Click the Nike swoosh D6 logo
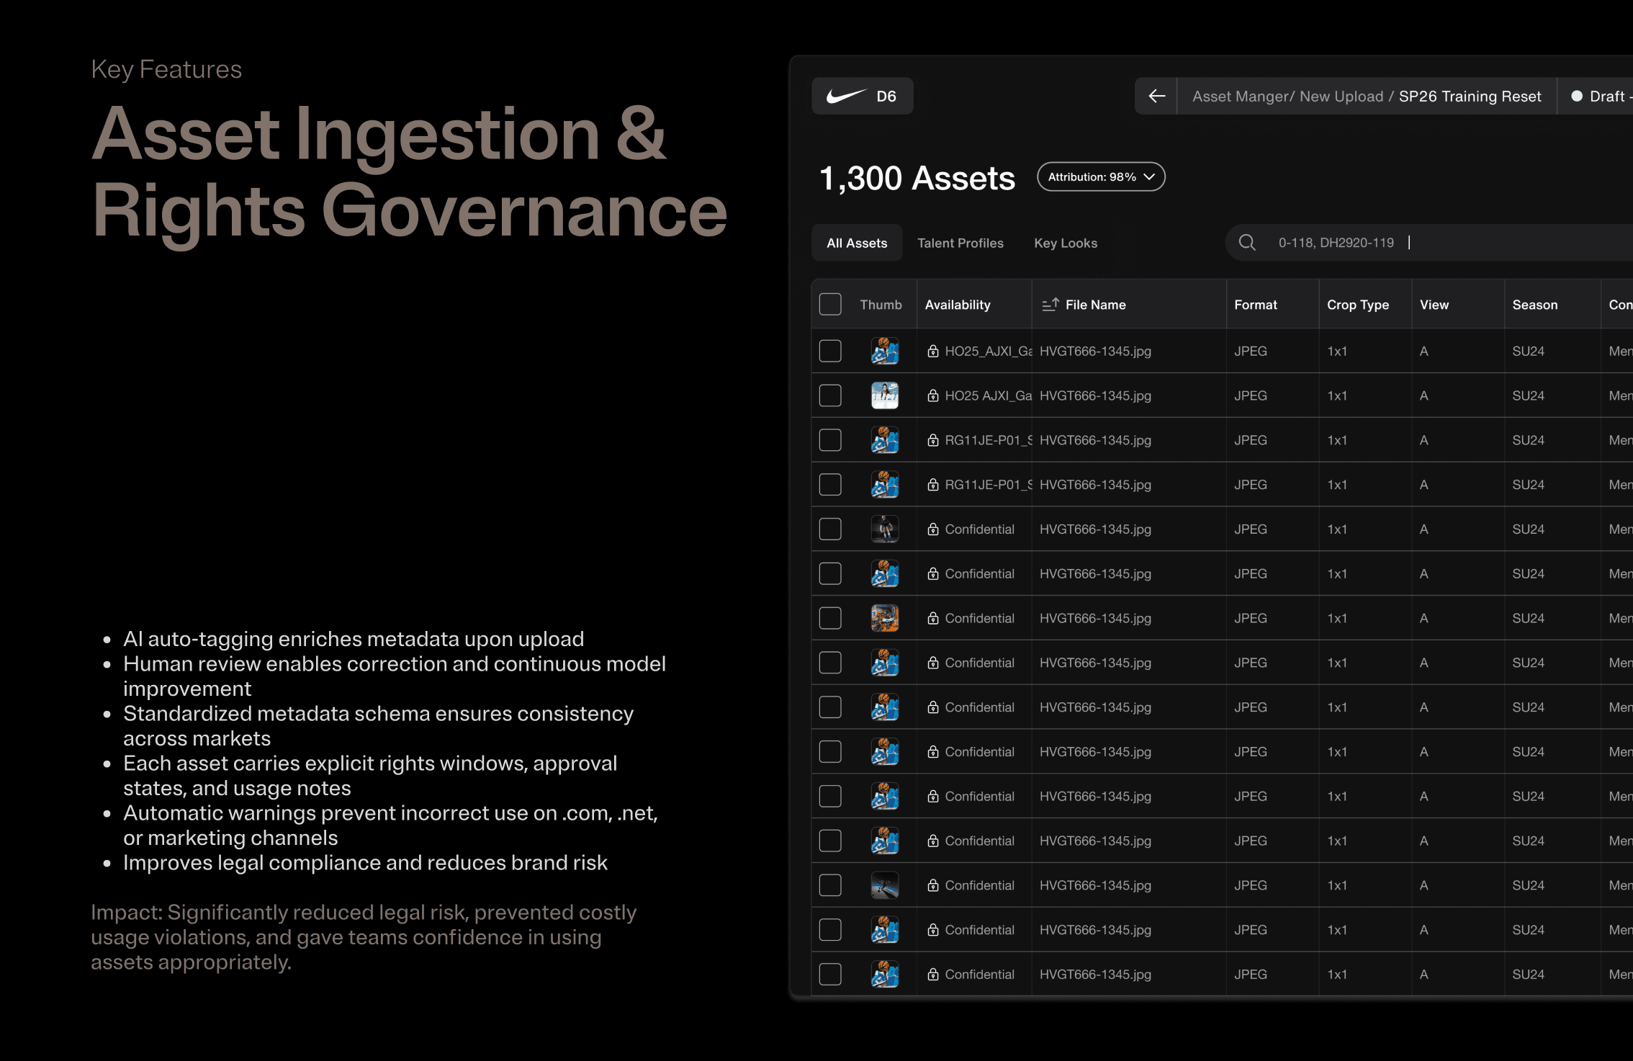1633x1061 pixels. (862, 96)
